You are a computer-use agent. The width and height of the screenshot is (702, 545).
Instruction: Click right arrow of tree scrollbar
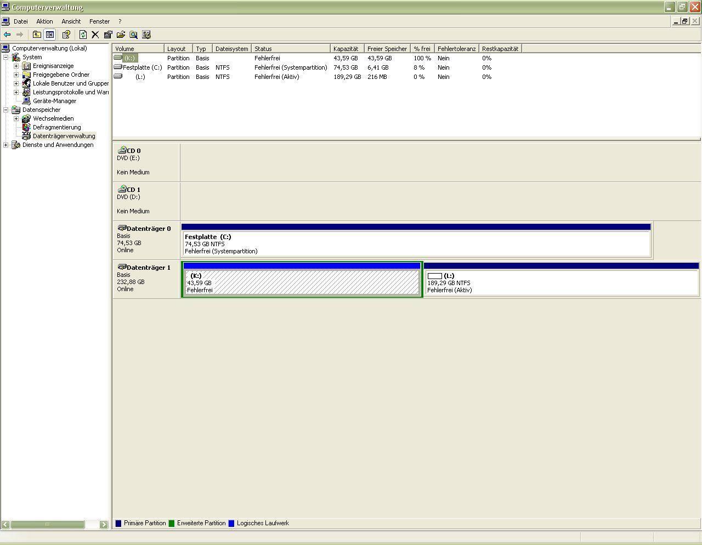click(104, 525)
